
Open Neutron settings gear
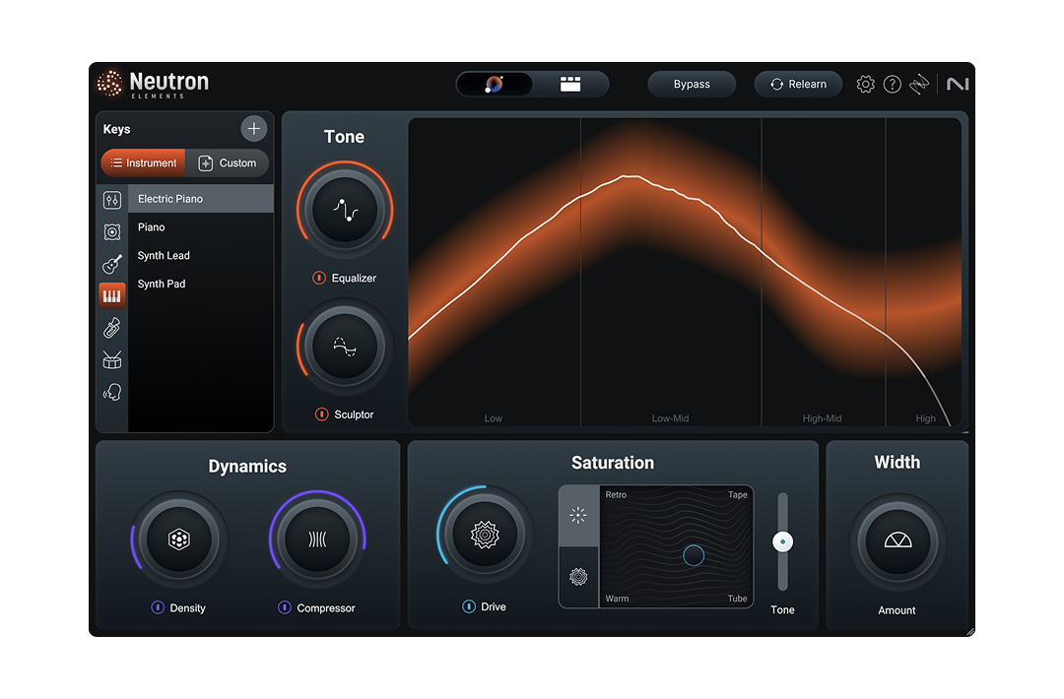point(865,84)
